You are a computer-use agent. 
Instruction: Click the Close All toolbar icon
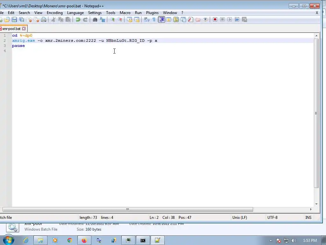point(36,19)
